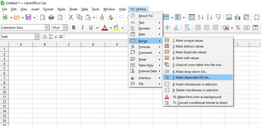Viewport: 261px width, 126px height.
Task: Select About YLC menu entry
Action: point(146,16)
